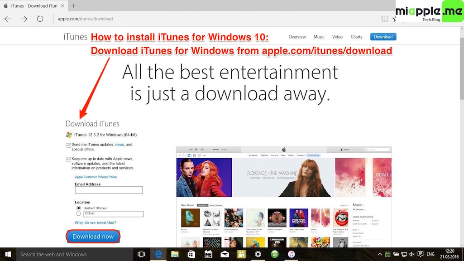
Task: Open Settings gear on taskbar
Action: [258, 254]
